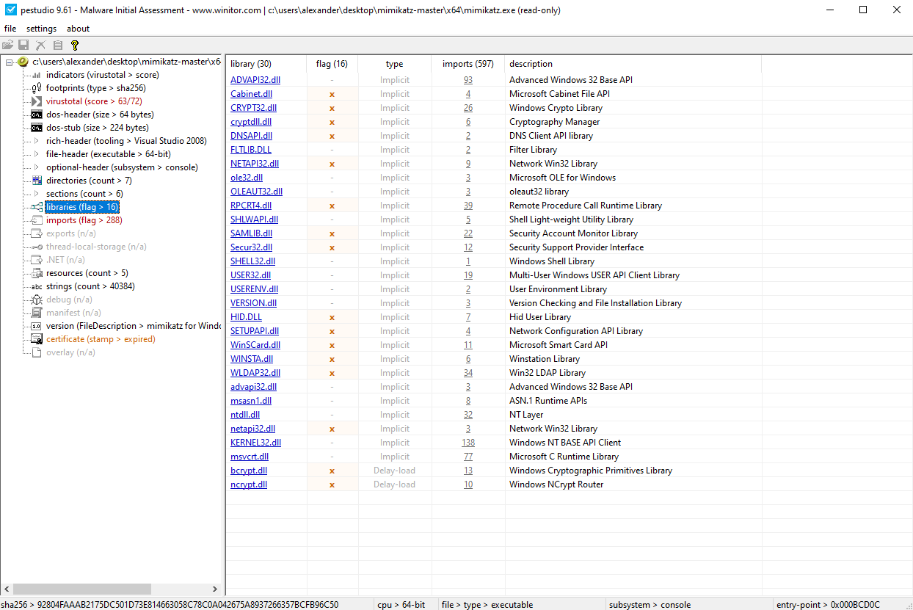Expand the sections node arrow
Screen dimensions: 913x610
[x=37, y=194]
